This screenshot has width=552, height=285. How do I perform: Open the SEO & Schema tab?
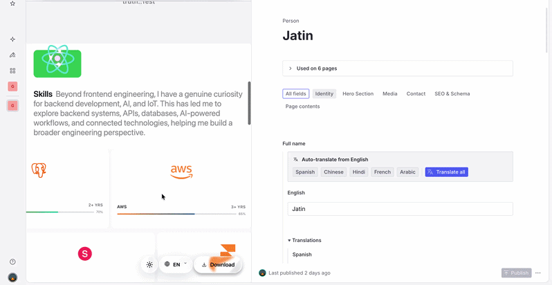(452, 93)
